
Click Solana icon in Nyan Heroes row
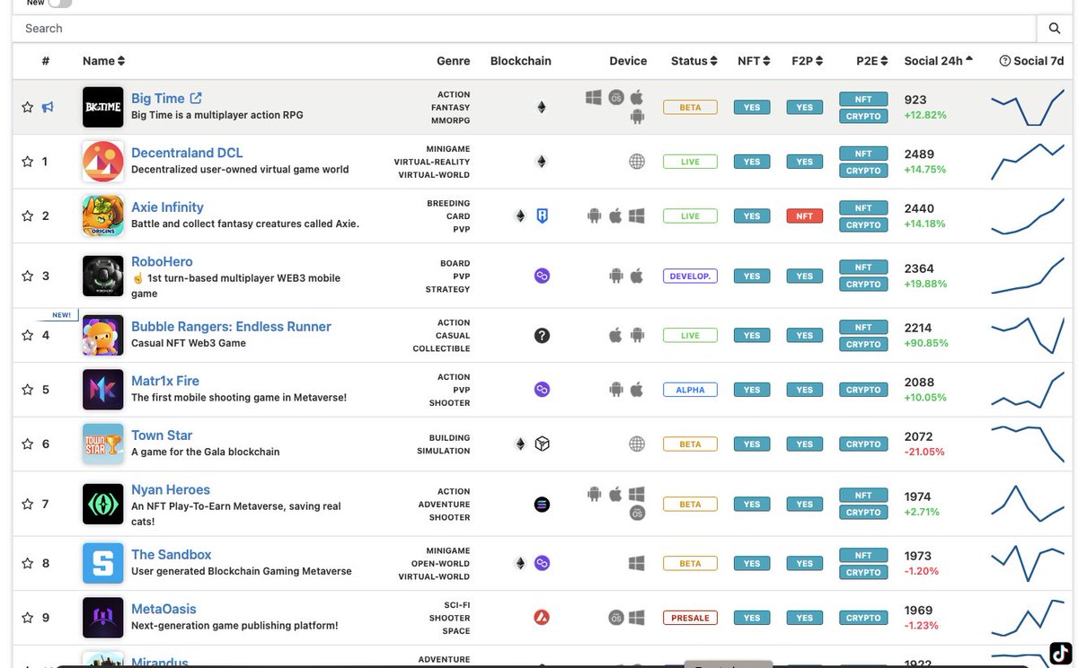click(x=542, y=504)
